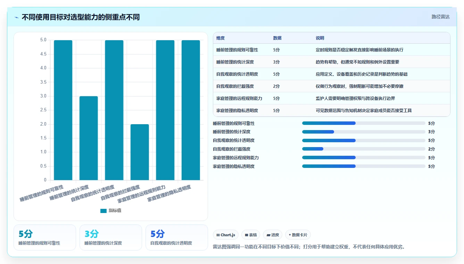Click the lightning icon beside the page title

point(17,17)
